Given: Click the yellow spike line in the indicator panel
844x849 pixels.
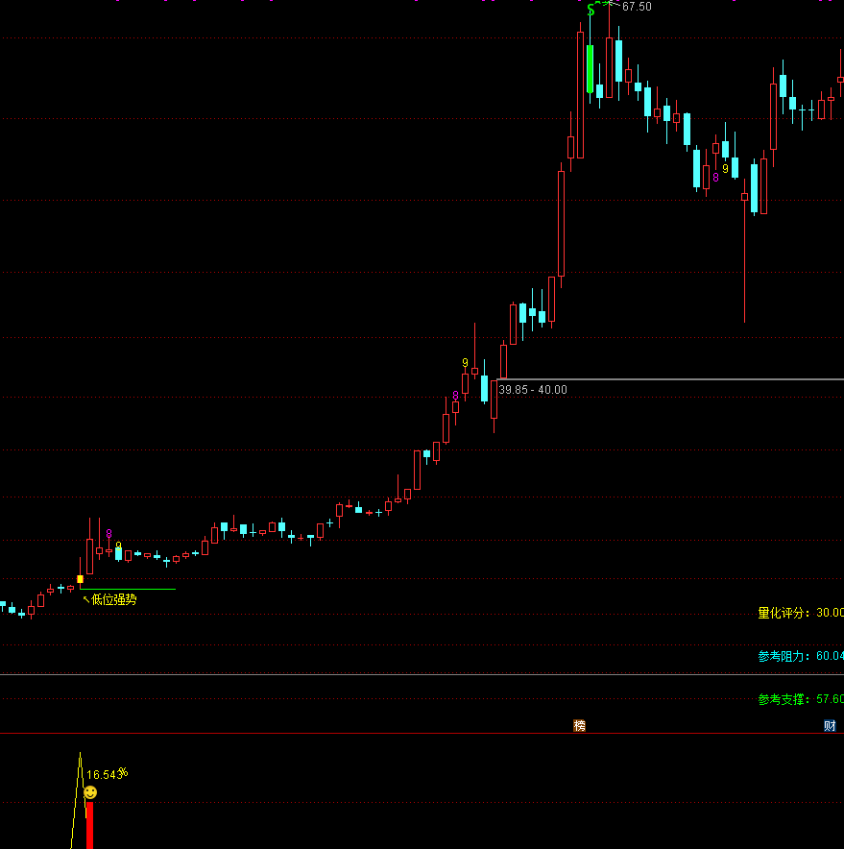Looking at the screenshot, I should [x=76, y=797].
